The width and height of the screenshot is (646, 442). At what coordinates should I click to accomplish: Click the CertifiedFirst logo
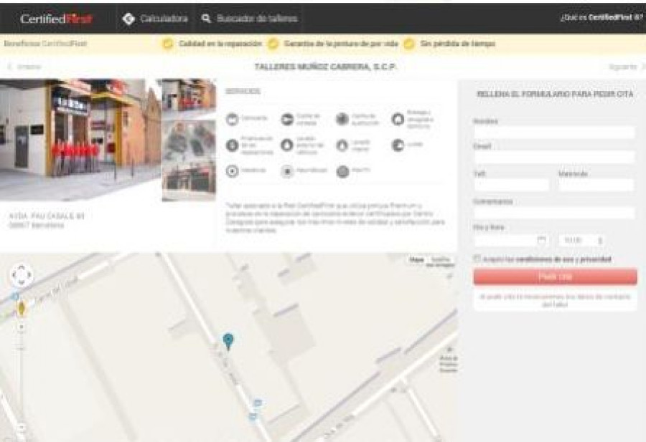(x=56, y=19)
